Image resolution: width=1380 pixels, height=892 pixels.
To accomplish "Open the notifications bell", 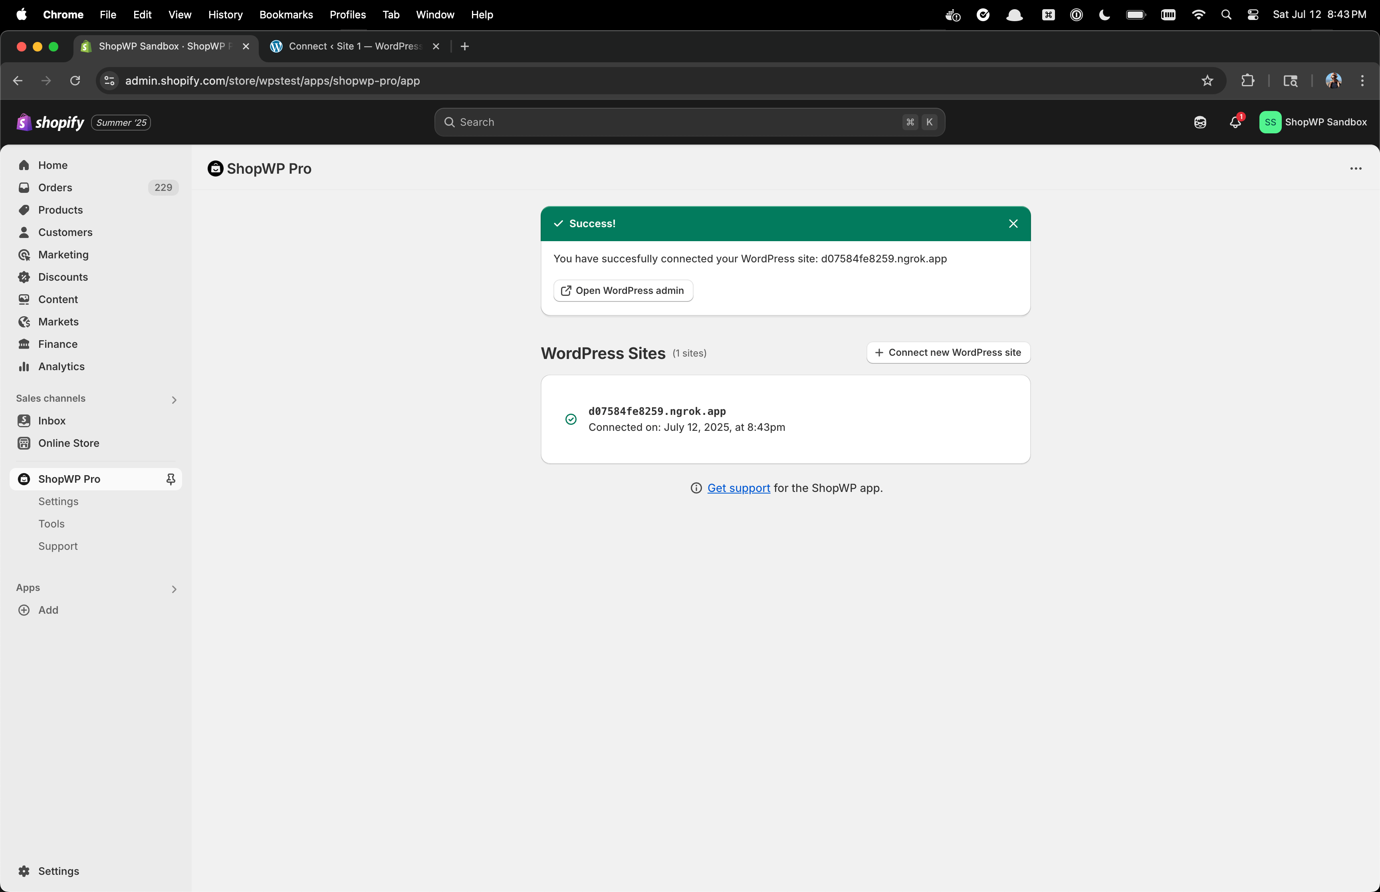I will coord(1235,122).
